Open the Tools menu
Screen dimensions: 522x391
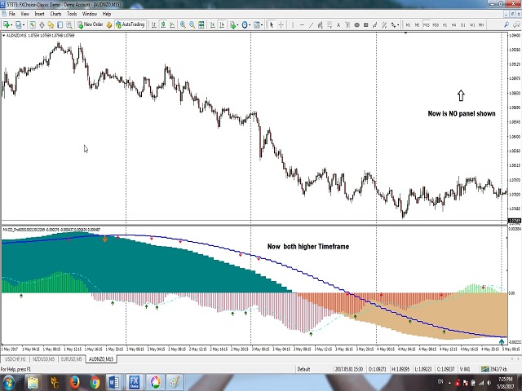pyautogui.click(x=72, y=14)
